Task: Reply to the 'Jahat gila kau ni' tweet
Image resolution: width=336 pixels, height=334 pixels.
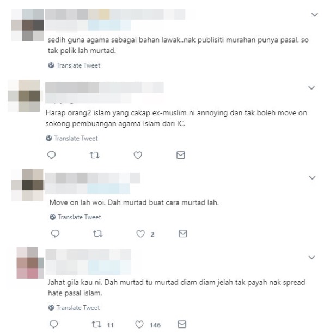Action: click(x=54, y=324)
